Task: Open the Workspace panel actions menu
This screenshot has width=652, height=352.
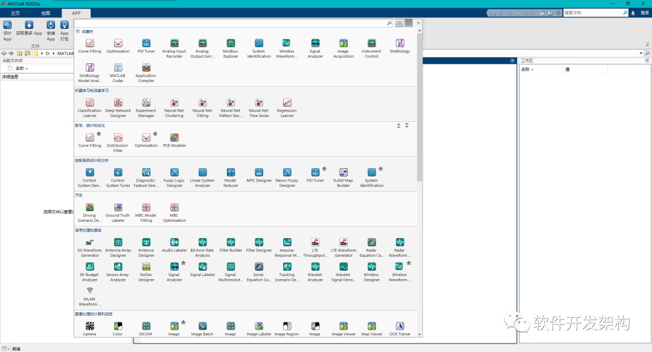Action: (647, 61)
